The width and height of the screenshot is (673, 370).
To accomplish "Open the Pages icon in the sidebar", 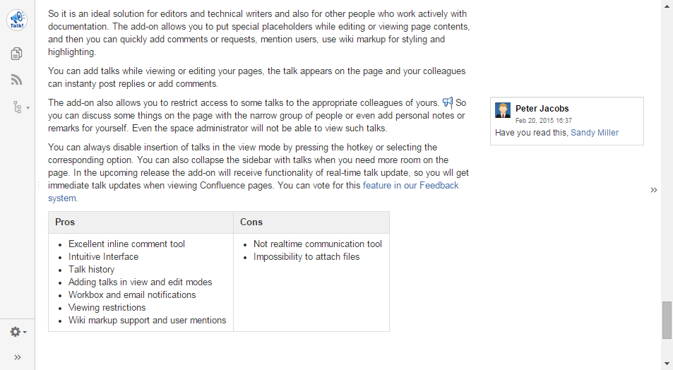I will [17, 54].
